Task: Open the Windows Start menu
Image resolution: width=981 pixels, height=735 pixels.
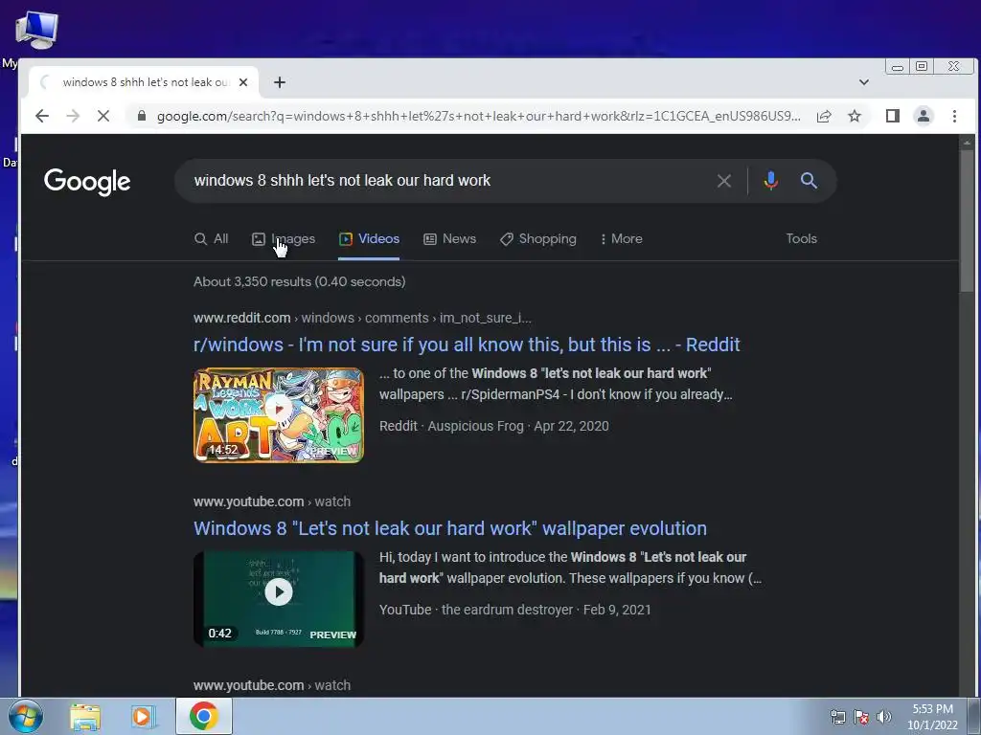Action: point(26,716)
